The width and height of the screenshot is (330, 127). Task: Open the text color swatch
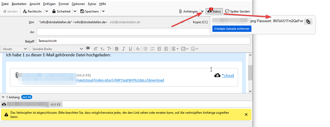point(88,48)
